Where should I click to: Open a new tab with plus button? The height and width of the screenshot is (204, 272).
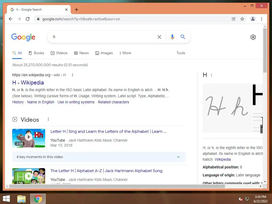point(76,10)
